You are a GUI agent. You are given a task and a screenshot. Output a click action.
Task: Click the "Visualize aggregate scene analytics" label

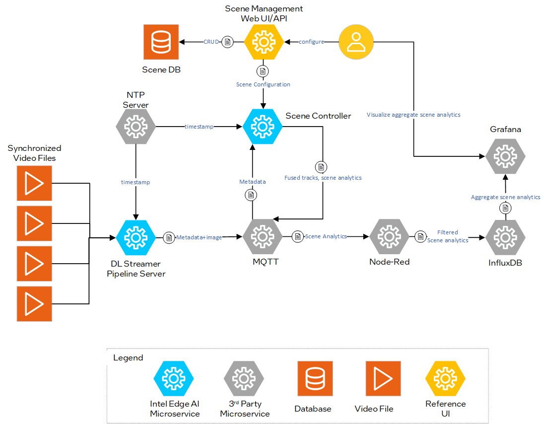[413, 115]
